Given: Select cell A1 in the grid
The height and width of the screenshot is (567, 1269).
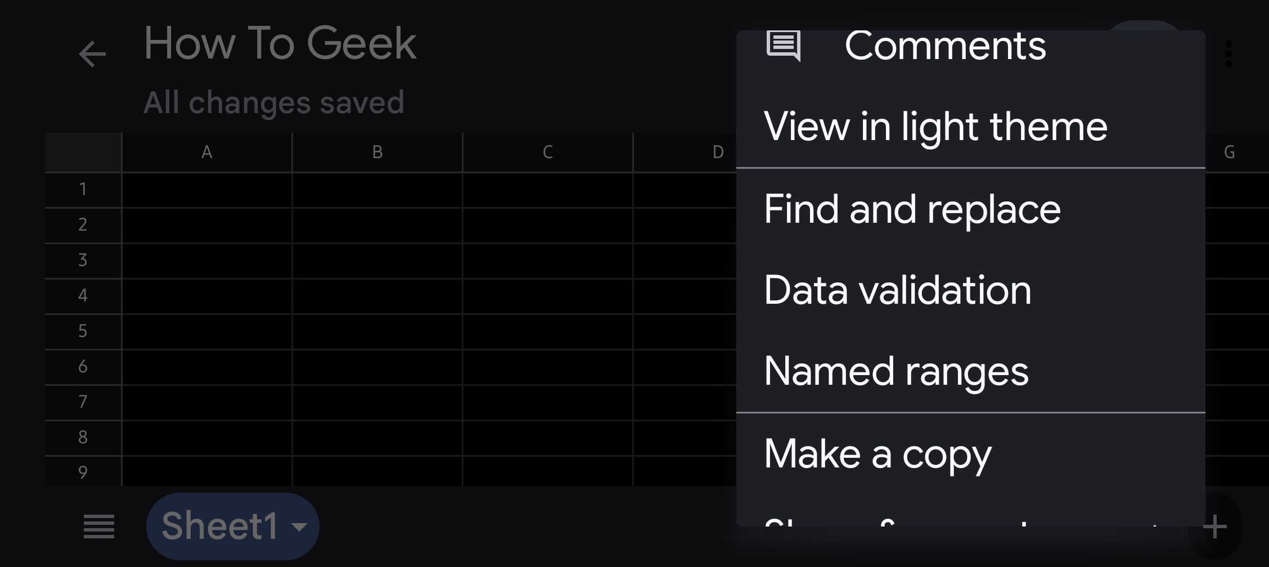Looking at the screenshot, I should click(x=206, y=189).
